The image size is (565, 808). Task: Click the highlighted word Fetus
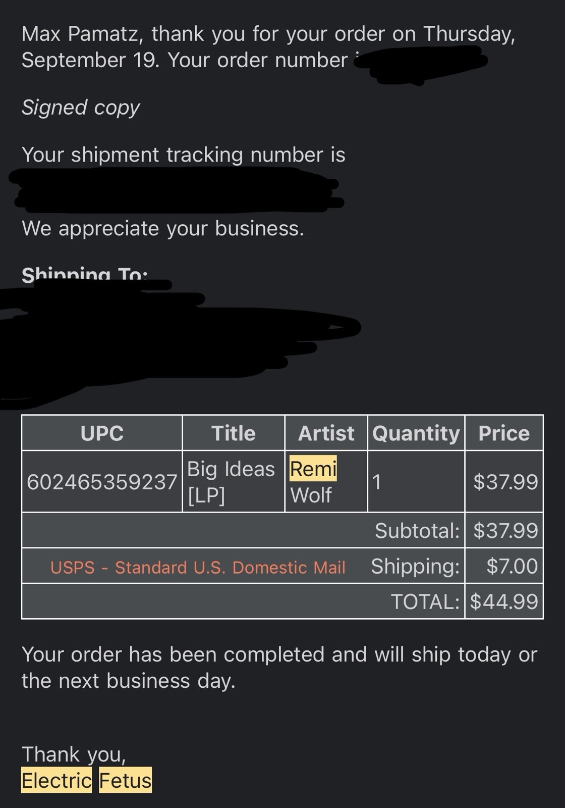[125, 780]
